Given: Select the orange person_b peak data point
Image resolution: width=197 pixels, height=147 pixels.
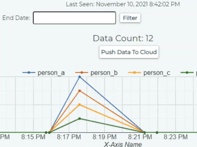Looking at the screenshot, I should tap(80, 91).
